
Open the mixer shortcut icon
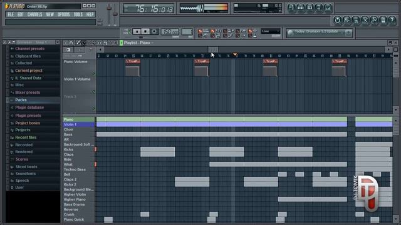point(328,7)
